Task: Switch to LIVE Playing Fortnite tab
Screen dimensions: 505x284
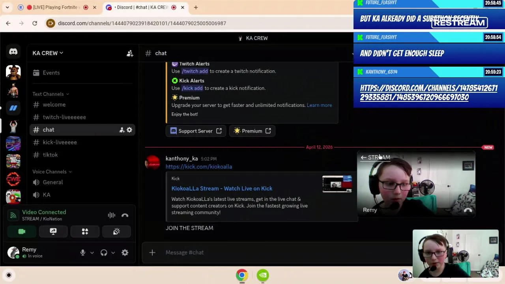Action: pyautogui.click(x=53, y=7)
